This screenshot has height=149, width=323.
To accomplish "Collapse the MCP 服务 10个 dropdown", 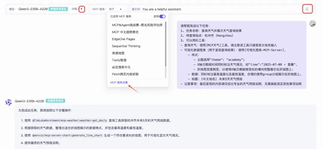I will click(x=121, y=9).
